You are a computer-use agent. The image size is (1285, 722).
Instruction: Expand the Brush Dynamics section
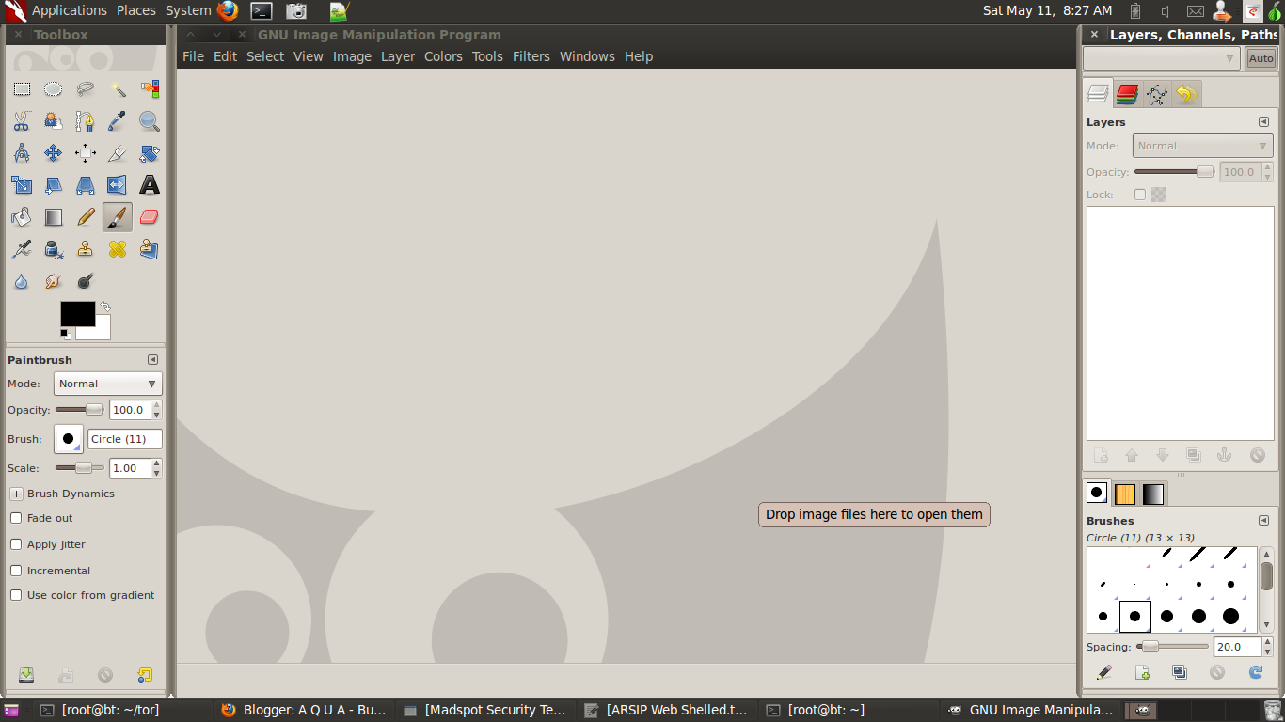click(16, 494)
